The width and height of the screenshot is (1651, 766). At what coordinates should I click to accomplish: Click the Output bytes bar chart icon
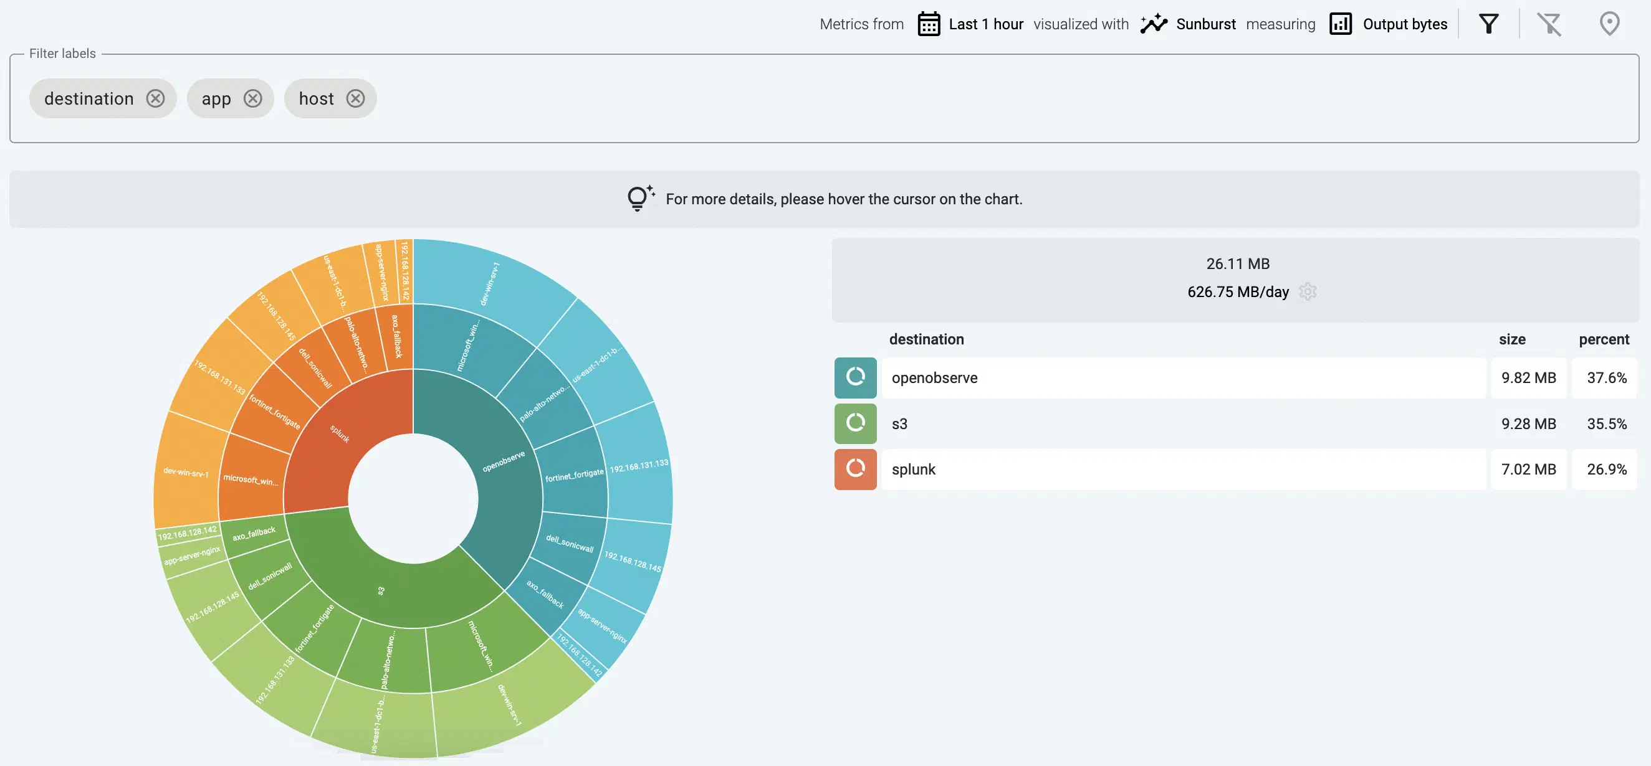pos(1340,24)
